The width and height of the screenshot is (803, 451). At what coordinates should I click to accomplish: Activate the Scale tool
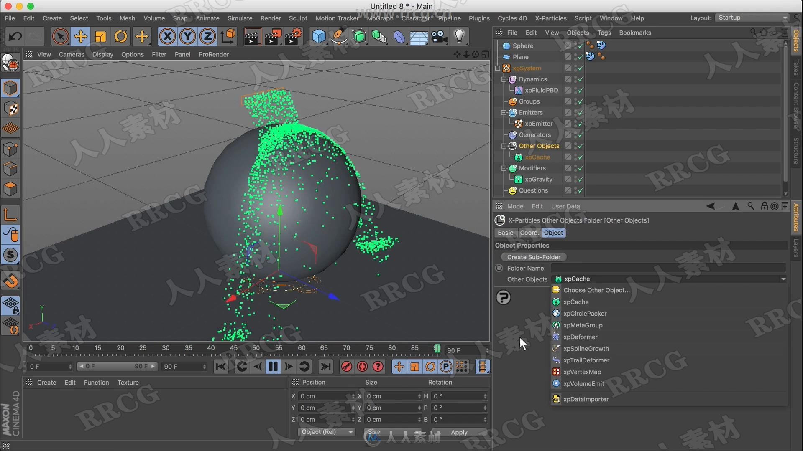click(x=101, y=37)
